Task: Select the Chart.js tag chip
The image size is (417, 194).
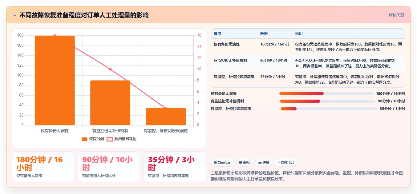Action: coord(222,162)
